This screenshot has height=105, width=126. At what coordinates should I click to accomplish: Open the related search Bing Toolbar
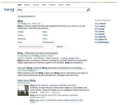click(x=100, y=24)
